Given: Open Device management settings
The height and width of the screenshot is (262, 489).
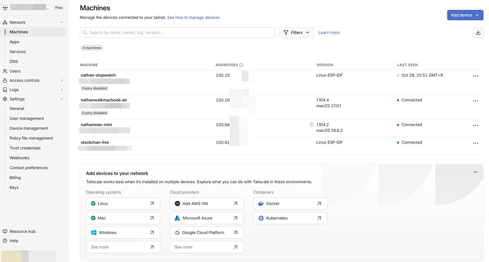Looking at the screenshot, I should (29, 128).
